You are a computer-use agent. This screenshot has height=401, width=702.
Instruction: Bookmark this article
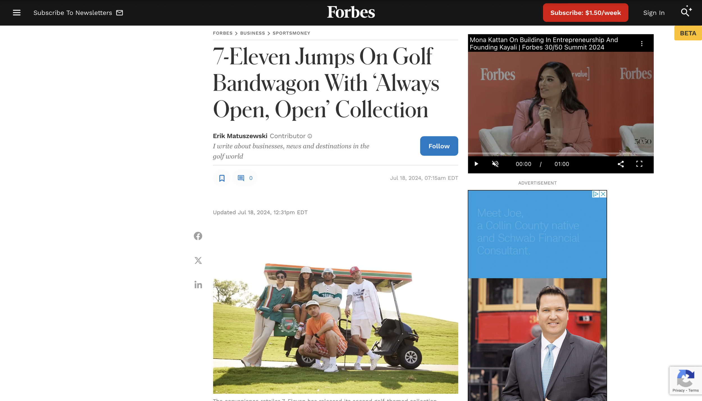point(222,178)
